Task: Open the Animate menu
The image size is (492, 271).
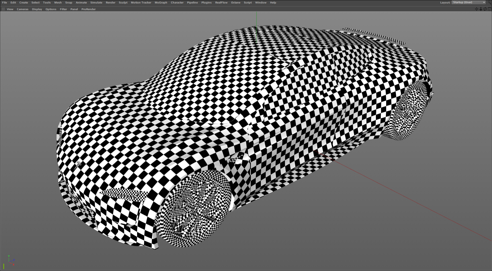Action: (x=81, y=3)
